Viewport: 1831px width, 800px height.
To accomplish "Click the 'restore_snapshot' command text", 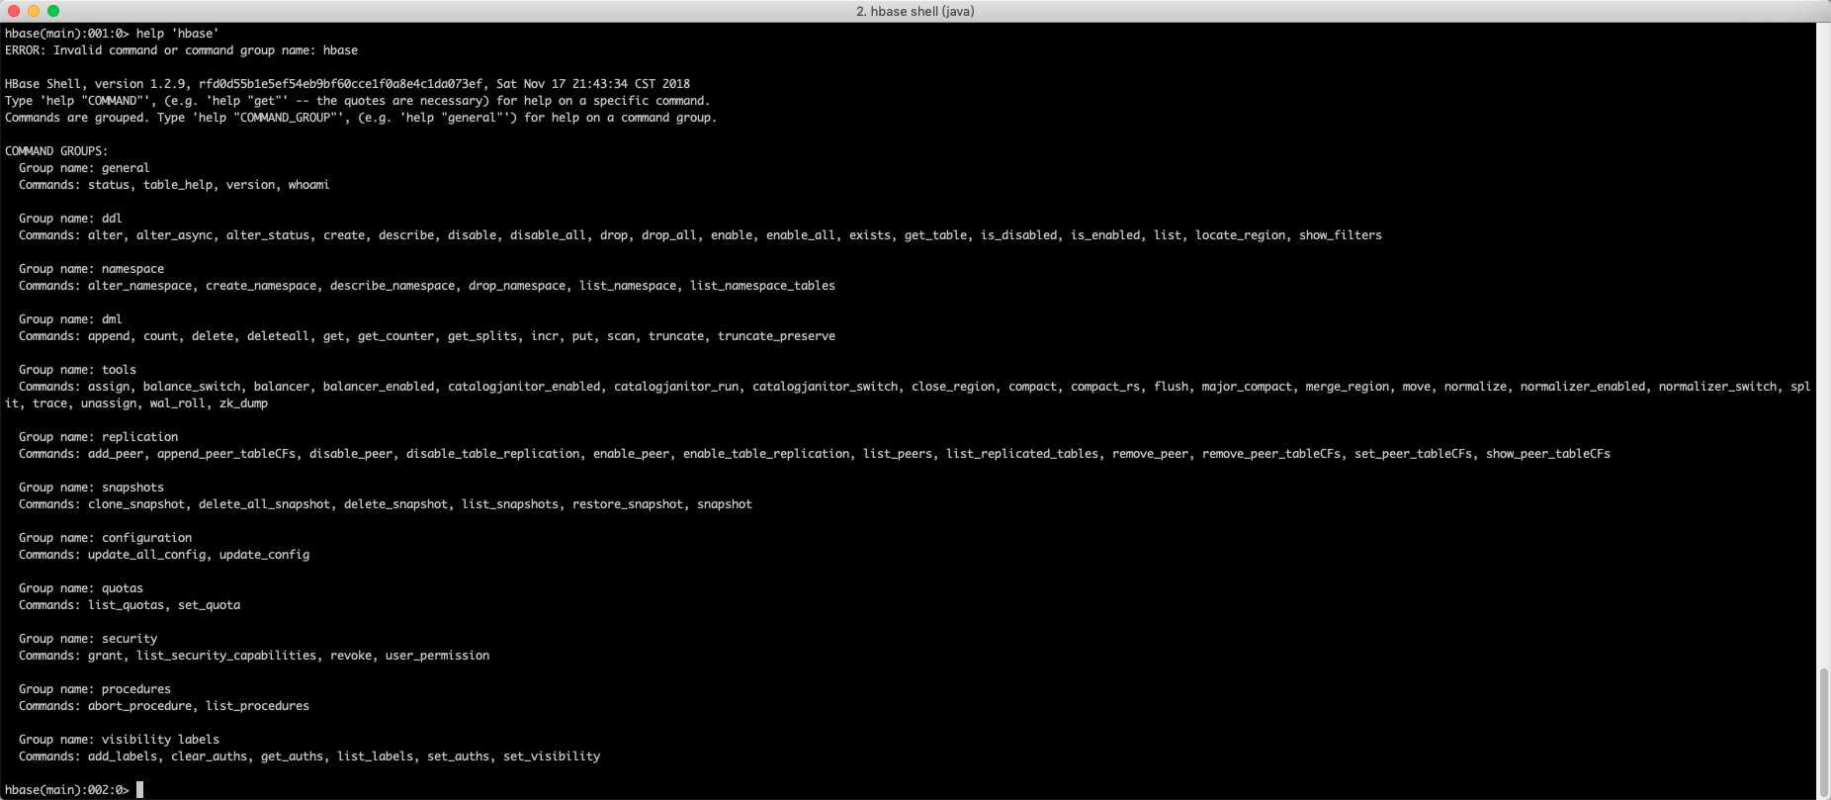I will (628, 504).
